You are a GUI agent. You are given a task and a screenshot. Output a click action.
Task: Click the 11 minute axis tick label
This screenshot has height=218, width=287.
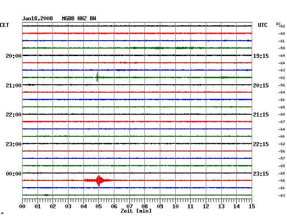[191, 207]
